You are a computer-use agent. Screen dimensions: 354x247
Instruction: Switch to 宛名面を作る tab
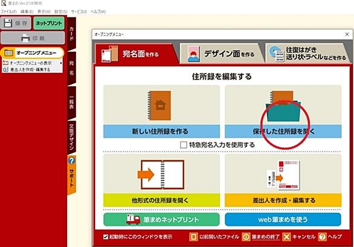coord(137,54)
